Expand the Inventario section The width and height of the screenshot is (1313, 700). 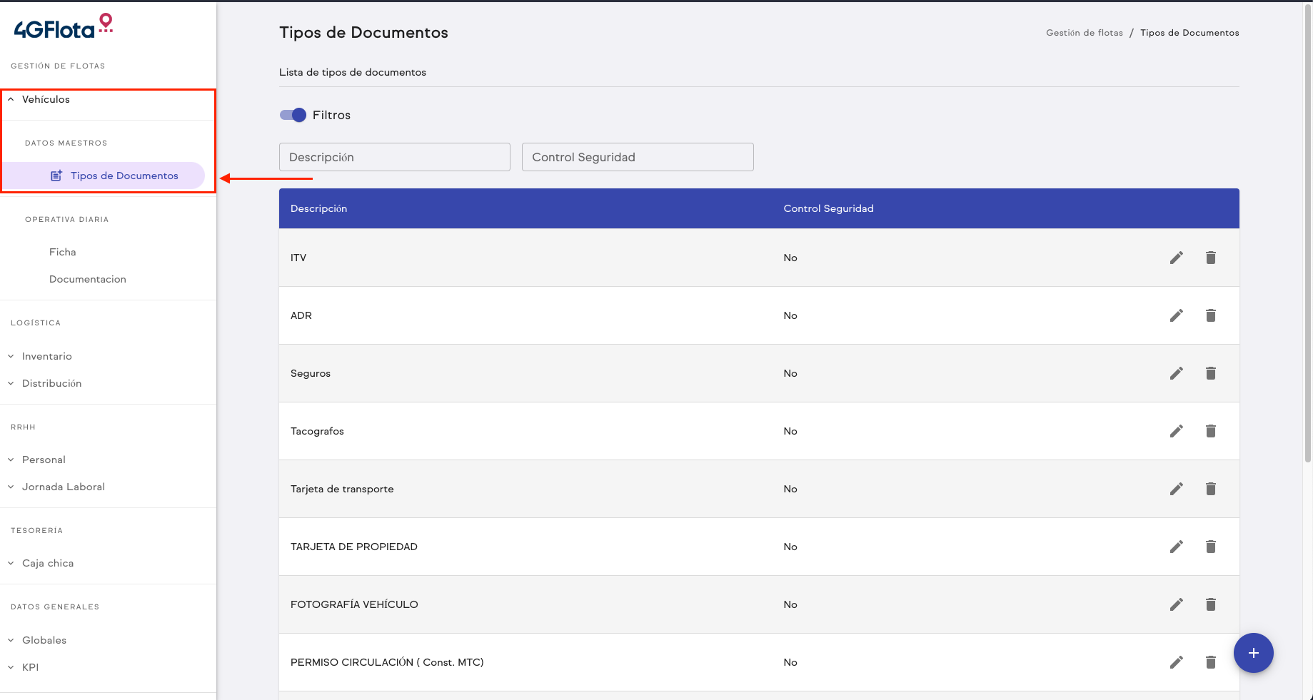[x=46, y=356]
